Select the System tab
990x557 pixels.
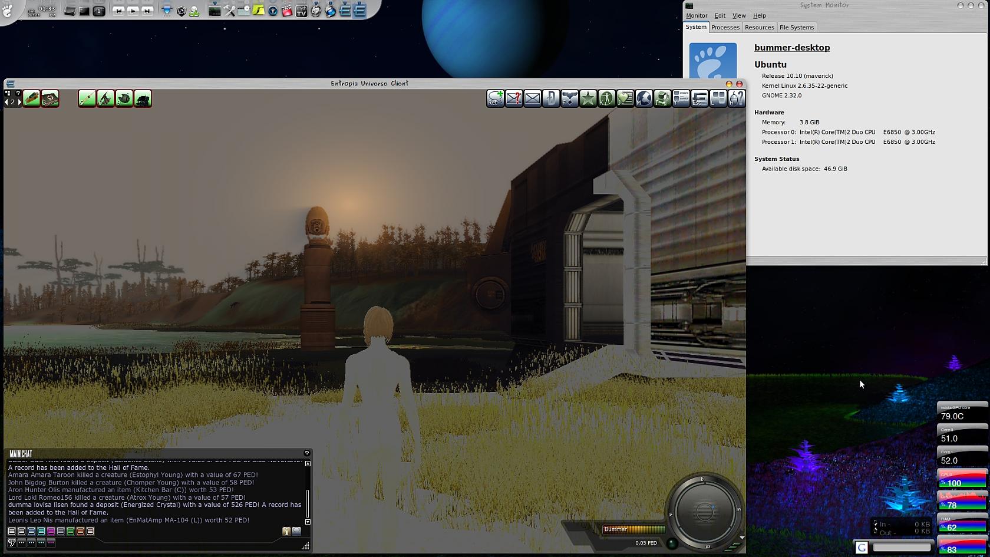[x=696, y=27]
